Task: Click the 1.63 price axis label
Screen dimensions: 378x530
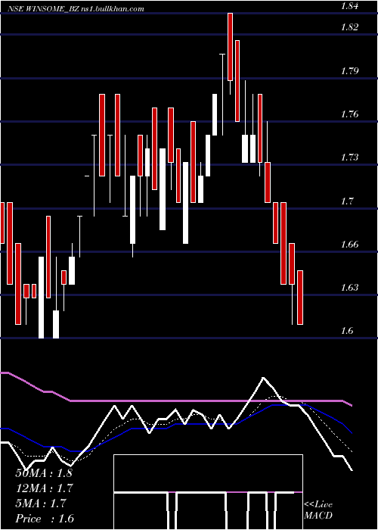Action: pos(349,288)
